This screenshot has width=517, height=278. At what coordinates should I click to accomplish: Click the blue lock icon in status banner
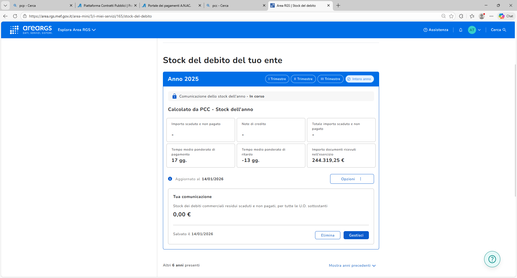pyautogui.click(x=174, y=96)
